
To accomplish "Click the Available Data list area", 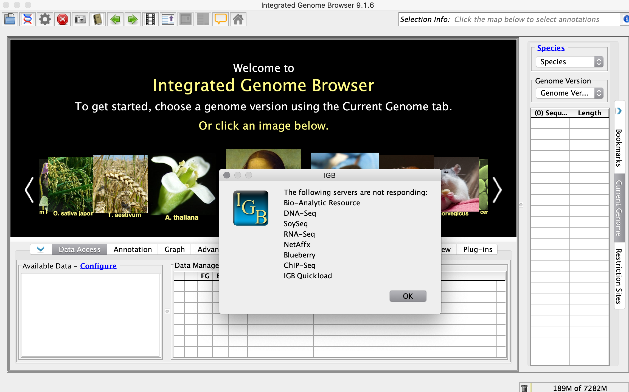I will [x=91, y=315].
